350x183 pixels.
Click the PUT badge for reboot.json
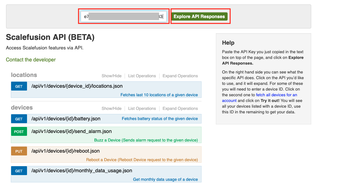click(x=19, y=151)
